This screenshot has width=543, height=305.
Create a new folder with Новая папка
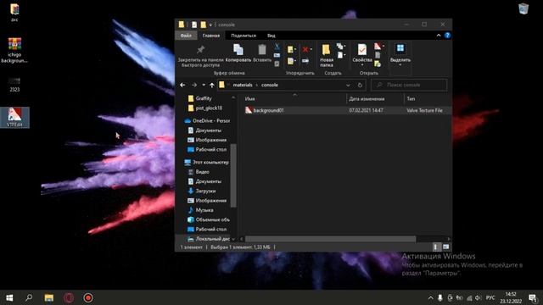tap(326, 55)
